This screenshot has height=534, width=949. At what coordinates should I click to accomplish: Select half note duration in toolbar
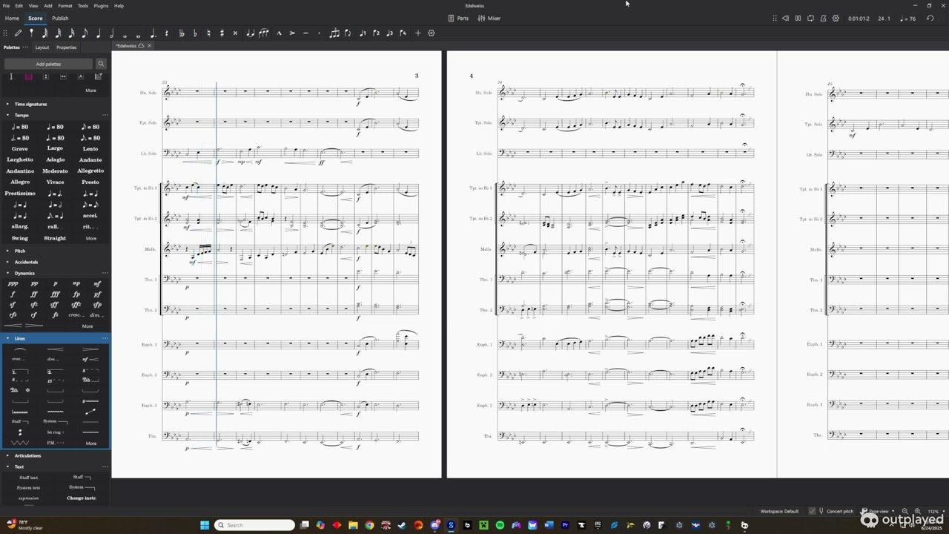click(x=111, y=33)
